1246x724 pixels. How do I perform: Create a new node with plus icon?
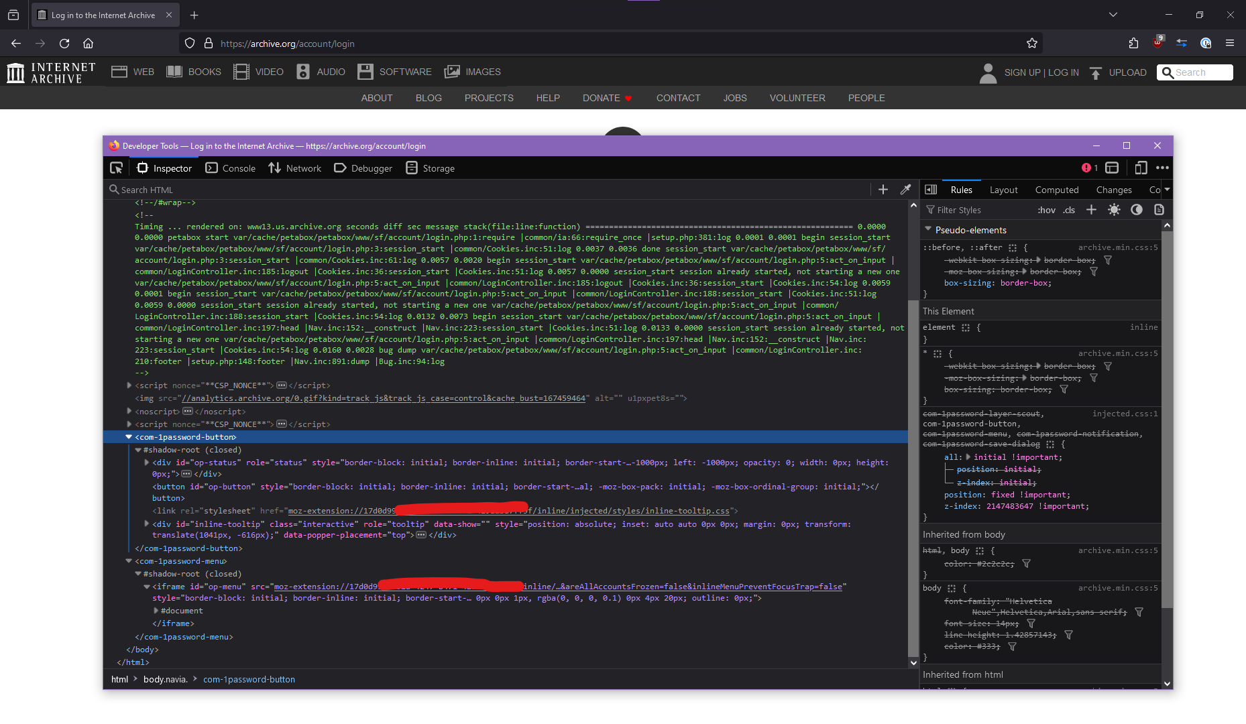[x=883, y=190]
